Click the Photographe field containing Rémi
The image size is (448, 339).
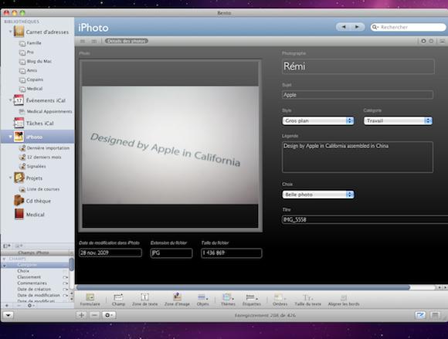click(358, 66)
